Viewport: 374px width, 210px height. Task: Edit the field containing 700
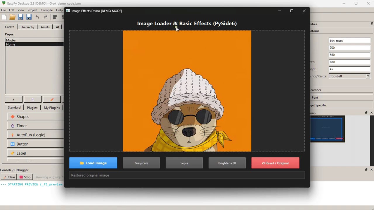pyautogui.click(x=350, y=48)
